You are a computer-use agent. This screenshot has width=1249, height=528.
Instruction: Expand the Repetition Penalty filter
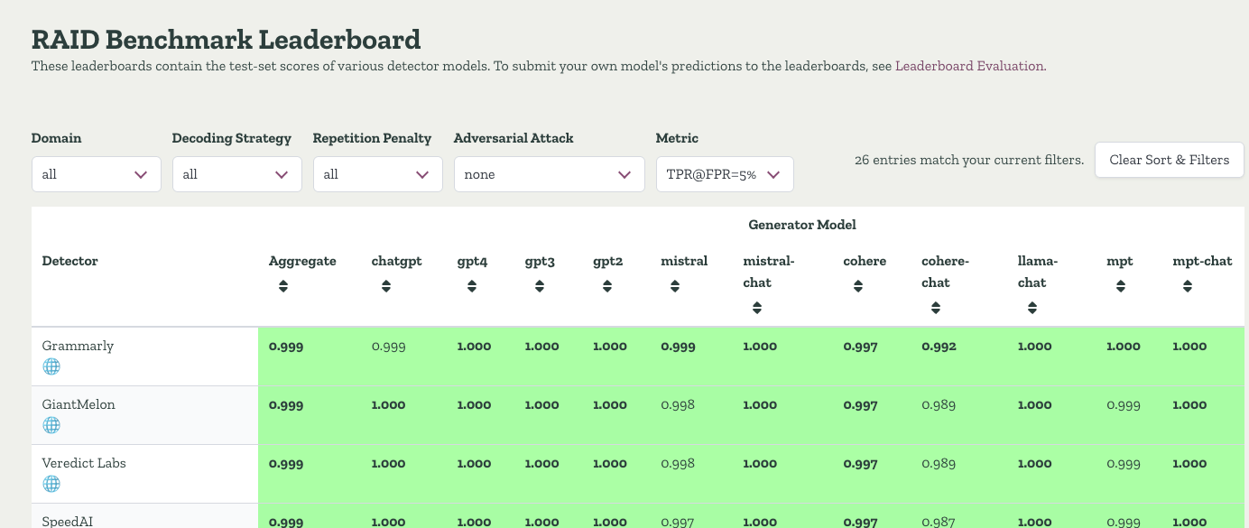[377, 173]
